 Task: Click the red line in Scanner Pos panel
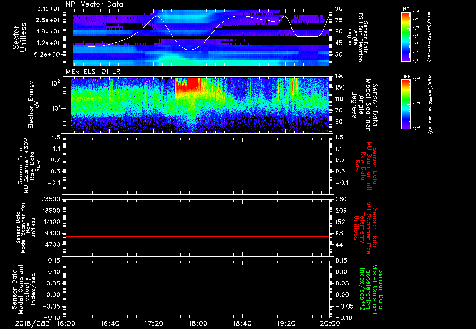pos(198,236)
